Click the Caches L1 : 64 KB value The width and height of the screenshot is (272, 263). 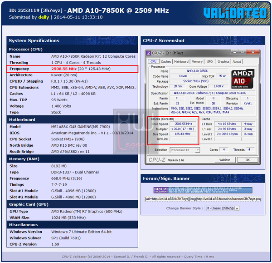73,94
